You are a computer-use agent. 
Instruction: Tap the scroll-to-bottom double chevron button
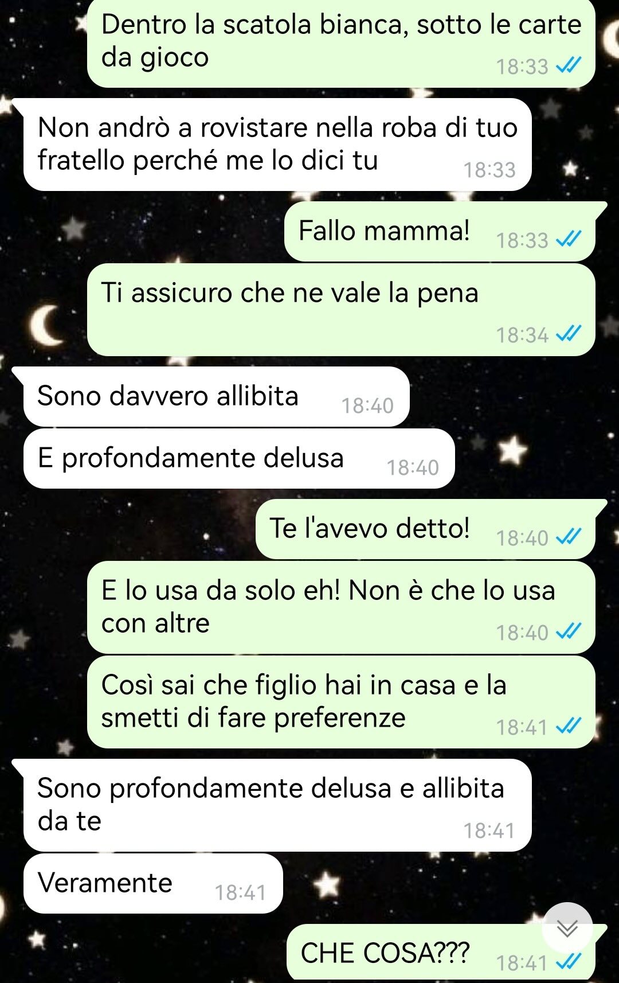coord(567,928)
